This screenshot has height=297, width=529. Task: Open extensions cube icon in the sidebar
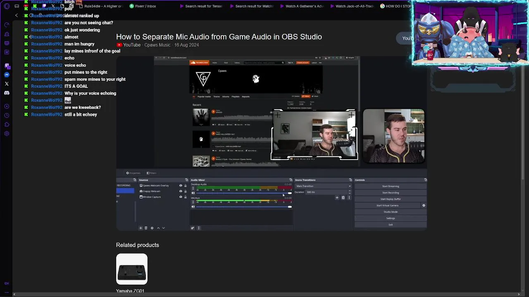tap(7, 125)
